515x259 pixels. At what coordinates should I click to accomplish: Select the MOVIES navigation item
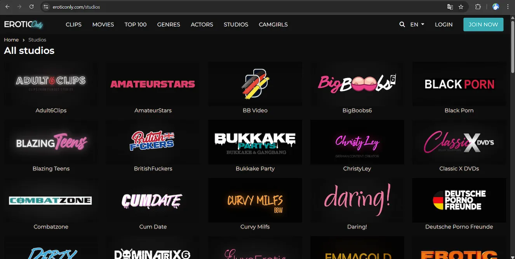[103, 24]
